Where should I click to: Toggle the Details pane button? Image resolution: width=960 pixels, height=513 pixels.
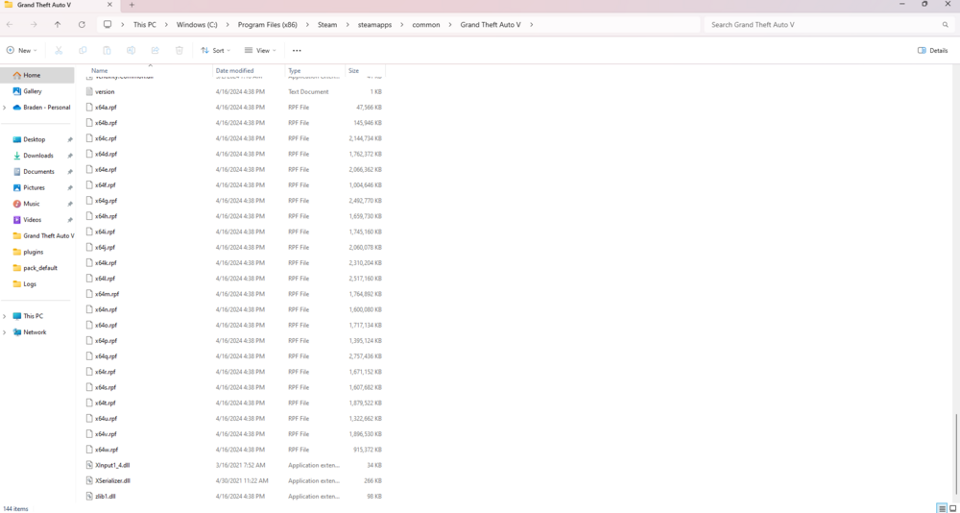pyautogui.click(x=932, y=50)
